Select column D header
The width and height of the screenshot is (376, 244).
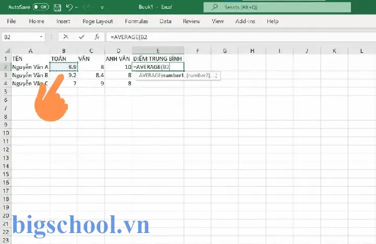coord(119,51)
